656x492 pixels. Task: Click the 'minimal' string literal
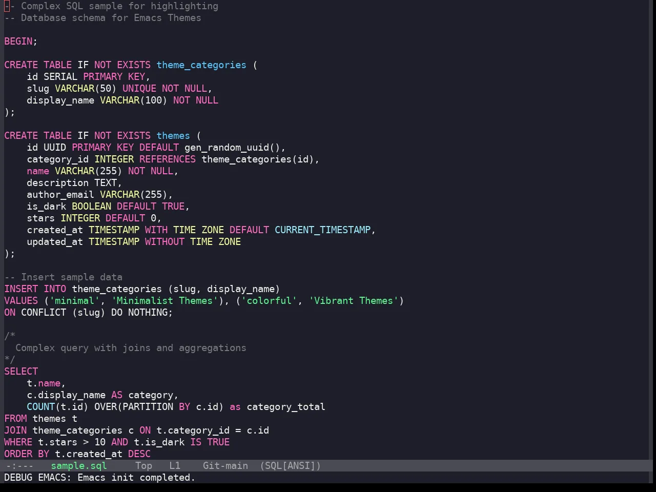tap(74, 301)
